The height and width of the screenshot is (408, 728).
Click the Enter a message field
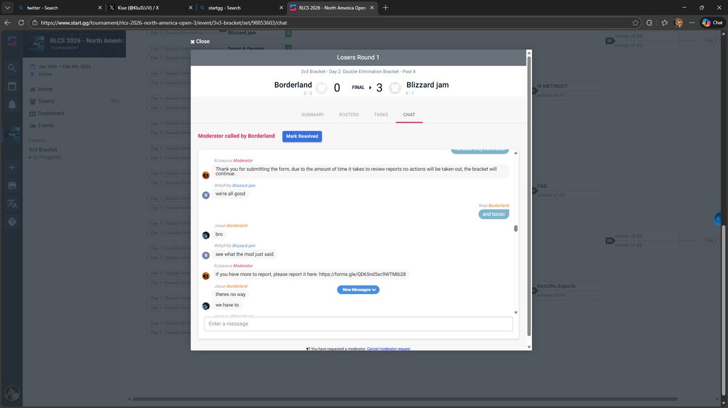[359, 324]
